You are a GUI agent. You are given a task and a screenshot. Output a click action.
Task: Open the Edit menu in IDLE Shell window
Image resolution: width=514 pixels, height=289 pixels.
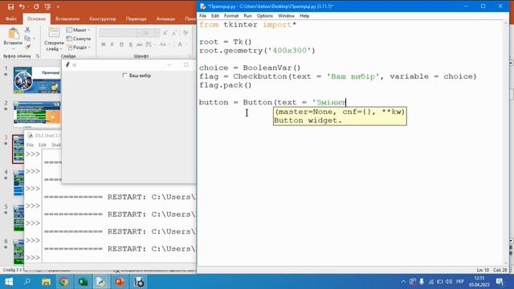coord(43,144)
